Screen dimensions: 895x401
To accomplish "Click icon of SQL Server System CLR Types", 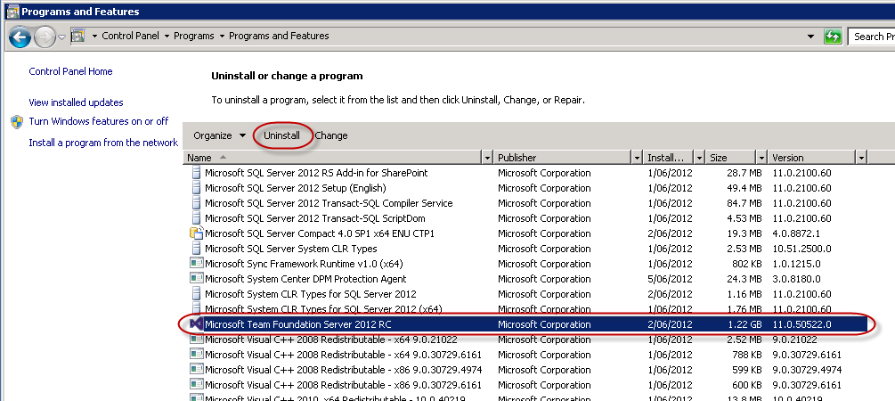I will tap(196, 249).
